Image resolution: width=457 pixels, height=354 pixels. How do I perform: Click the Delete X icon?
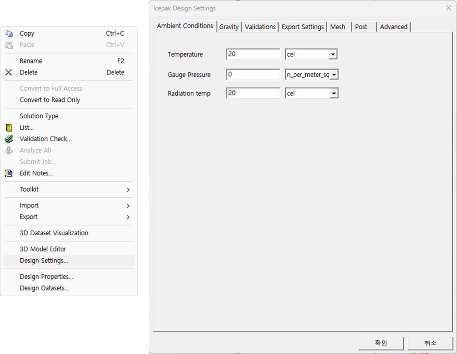point(9,72)
